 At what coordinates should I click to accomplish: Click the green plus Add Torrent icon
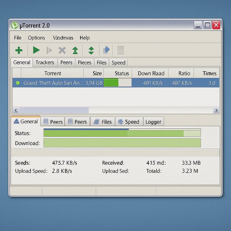tap(19, 50)
